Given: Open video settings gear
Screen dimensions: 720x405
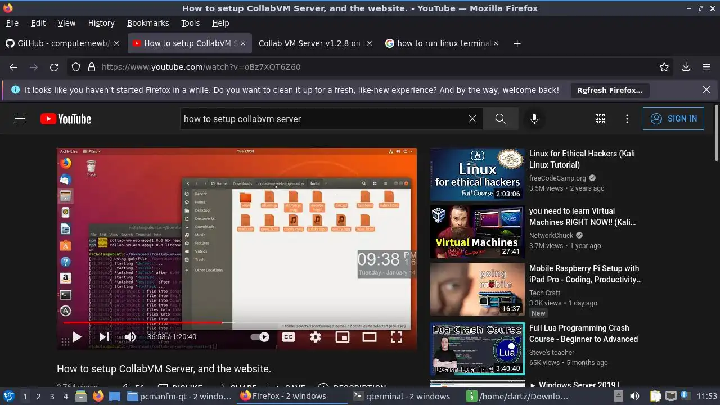Looking at the screenshot, I should point(316,337).
